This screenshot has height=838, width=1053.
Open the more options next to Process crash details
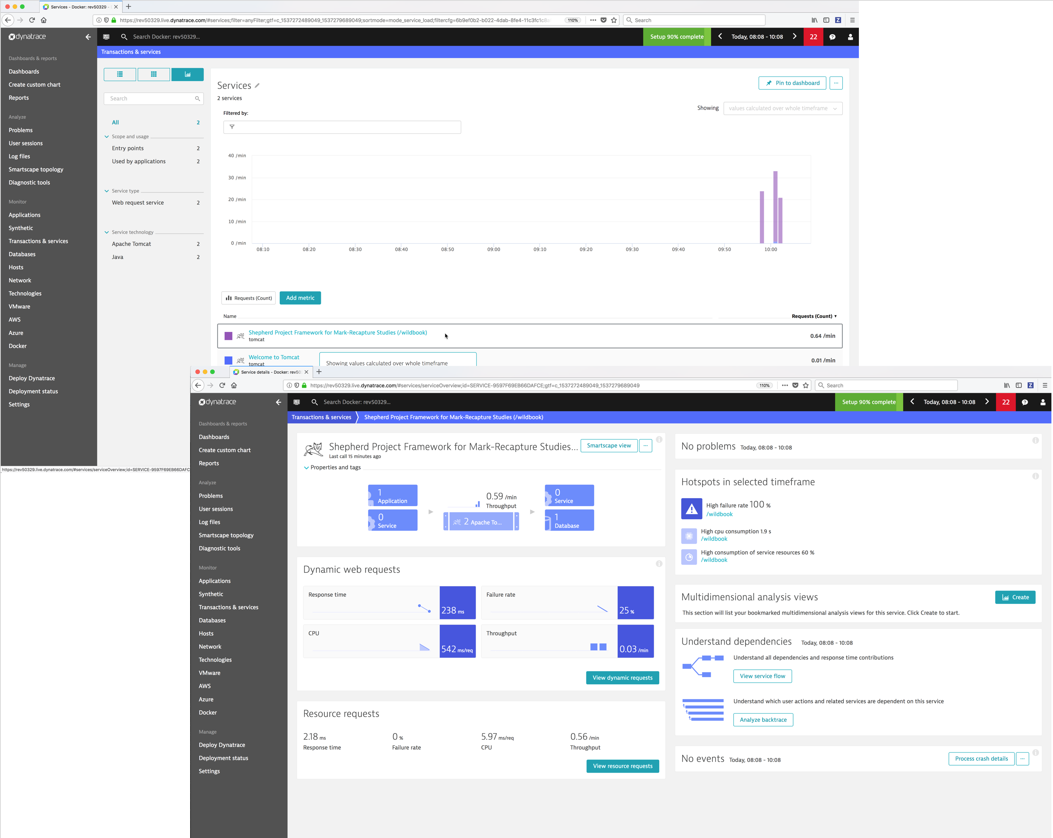coord(1022,759)
